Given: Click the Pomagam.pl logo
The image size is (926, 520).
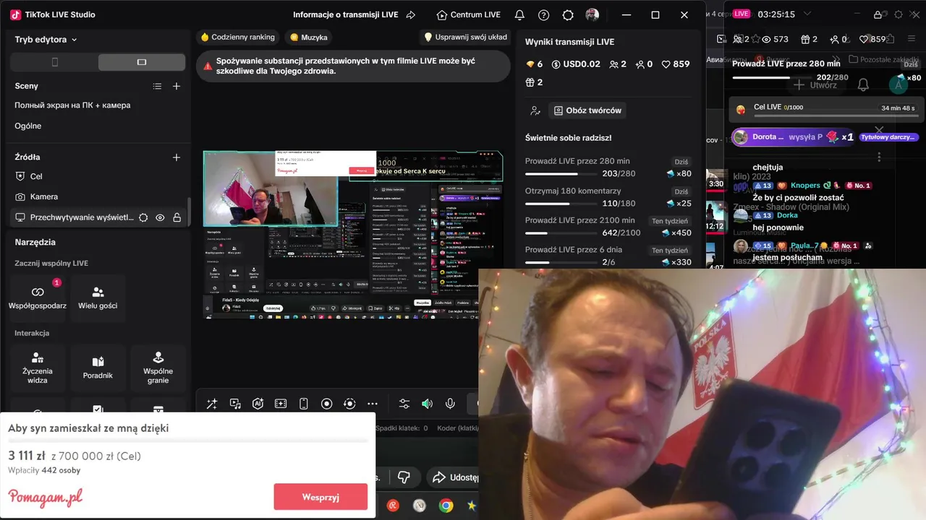Looking at the screenshot, I should click(45, 497).
